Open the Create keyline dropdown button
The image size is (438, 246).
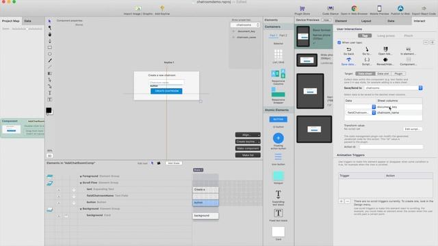pyautogui.click(x=248, y=141)
